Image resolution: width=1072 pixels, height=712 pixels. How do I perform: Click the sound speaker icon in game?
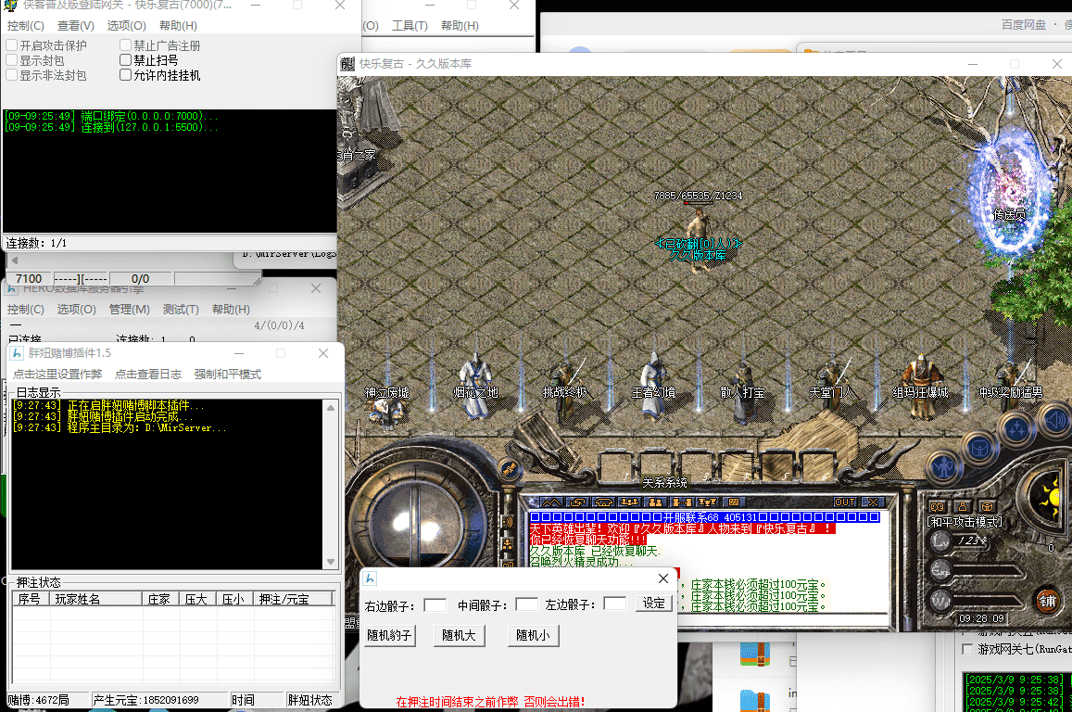coord(1053,422)
